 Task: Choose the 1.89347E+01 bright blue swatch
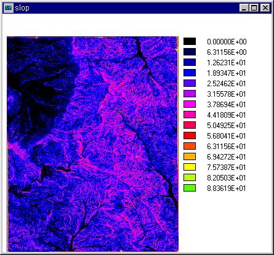click(190, 73)
